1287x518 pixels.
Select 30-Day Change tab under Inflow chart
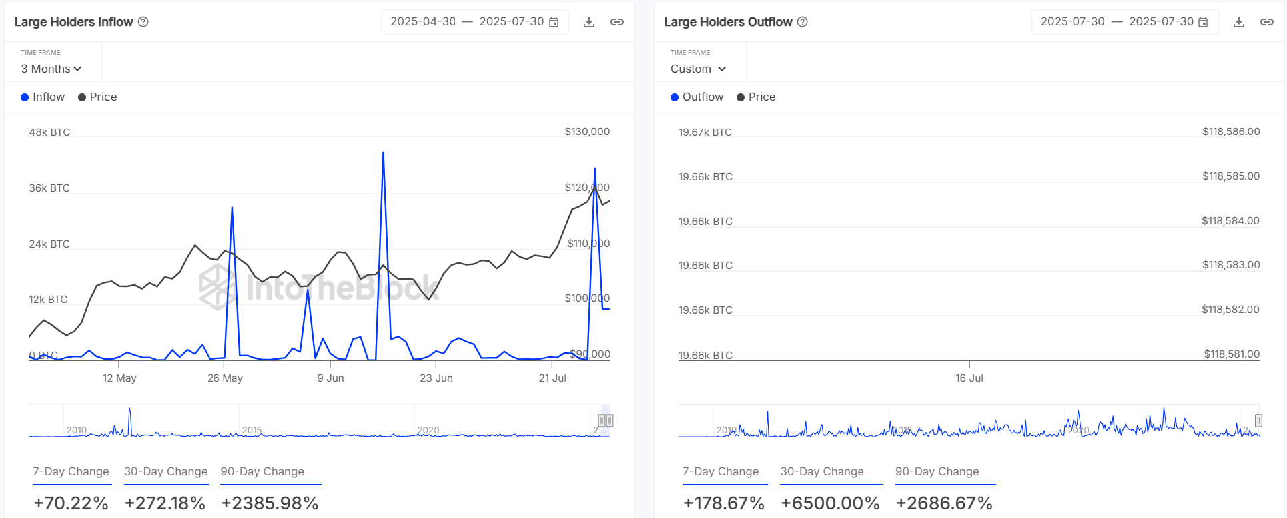click(166, 471)
